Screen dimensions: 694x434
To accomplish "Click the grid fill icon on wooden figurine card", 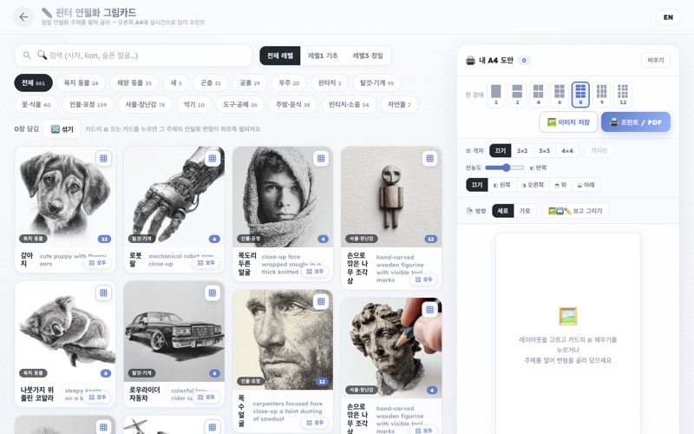I will (x=429, y=159).
